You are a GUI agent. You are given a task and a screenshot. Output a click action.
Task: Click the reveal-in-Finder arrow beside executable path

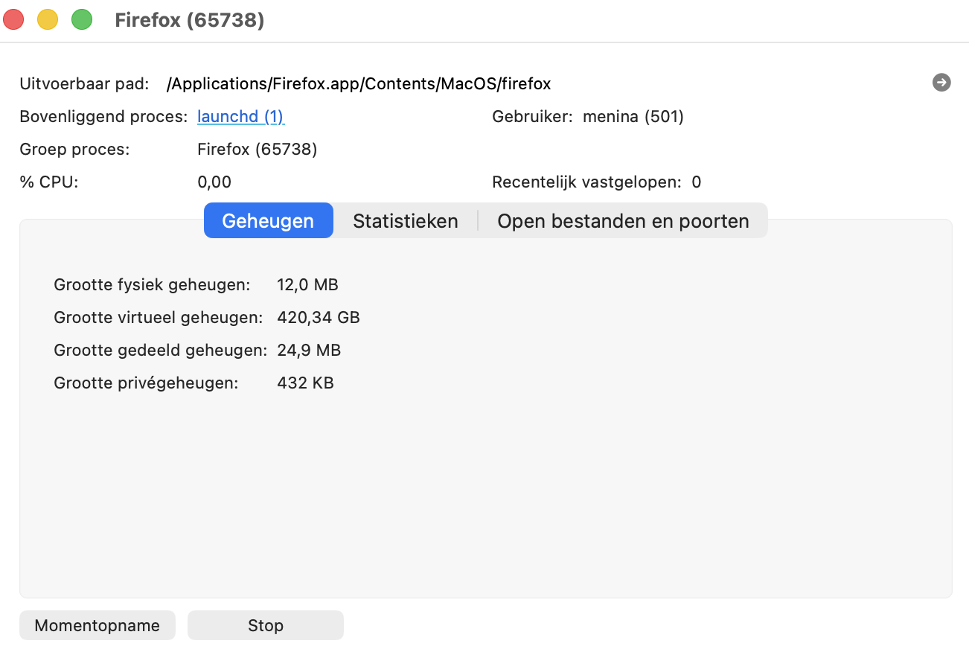pos(941,83)
